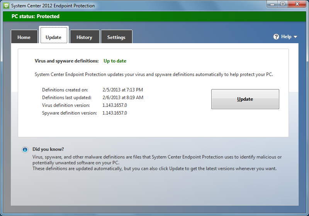Maximize the Endpoint Protection window
309x216 pixels.
click(283, 4)
